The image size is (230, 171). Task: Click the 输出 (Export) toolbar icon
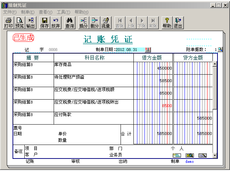30,23
